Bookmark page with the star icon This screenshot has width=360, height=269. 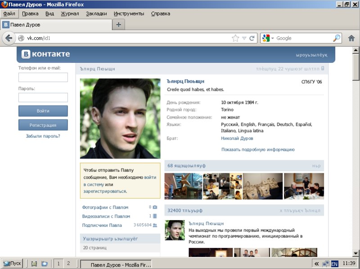tap(235, 38)
